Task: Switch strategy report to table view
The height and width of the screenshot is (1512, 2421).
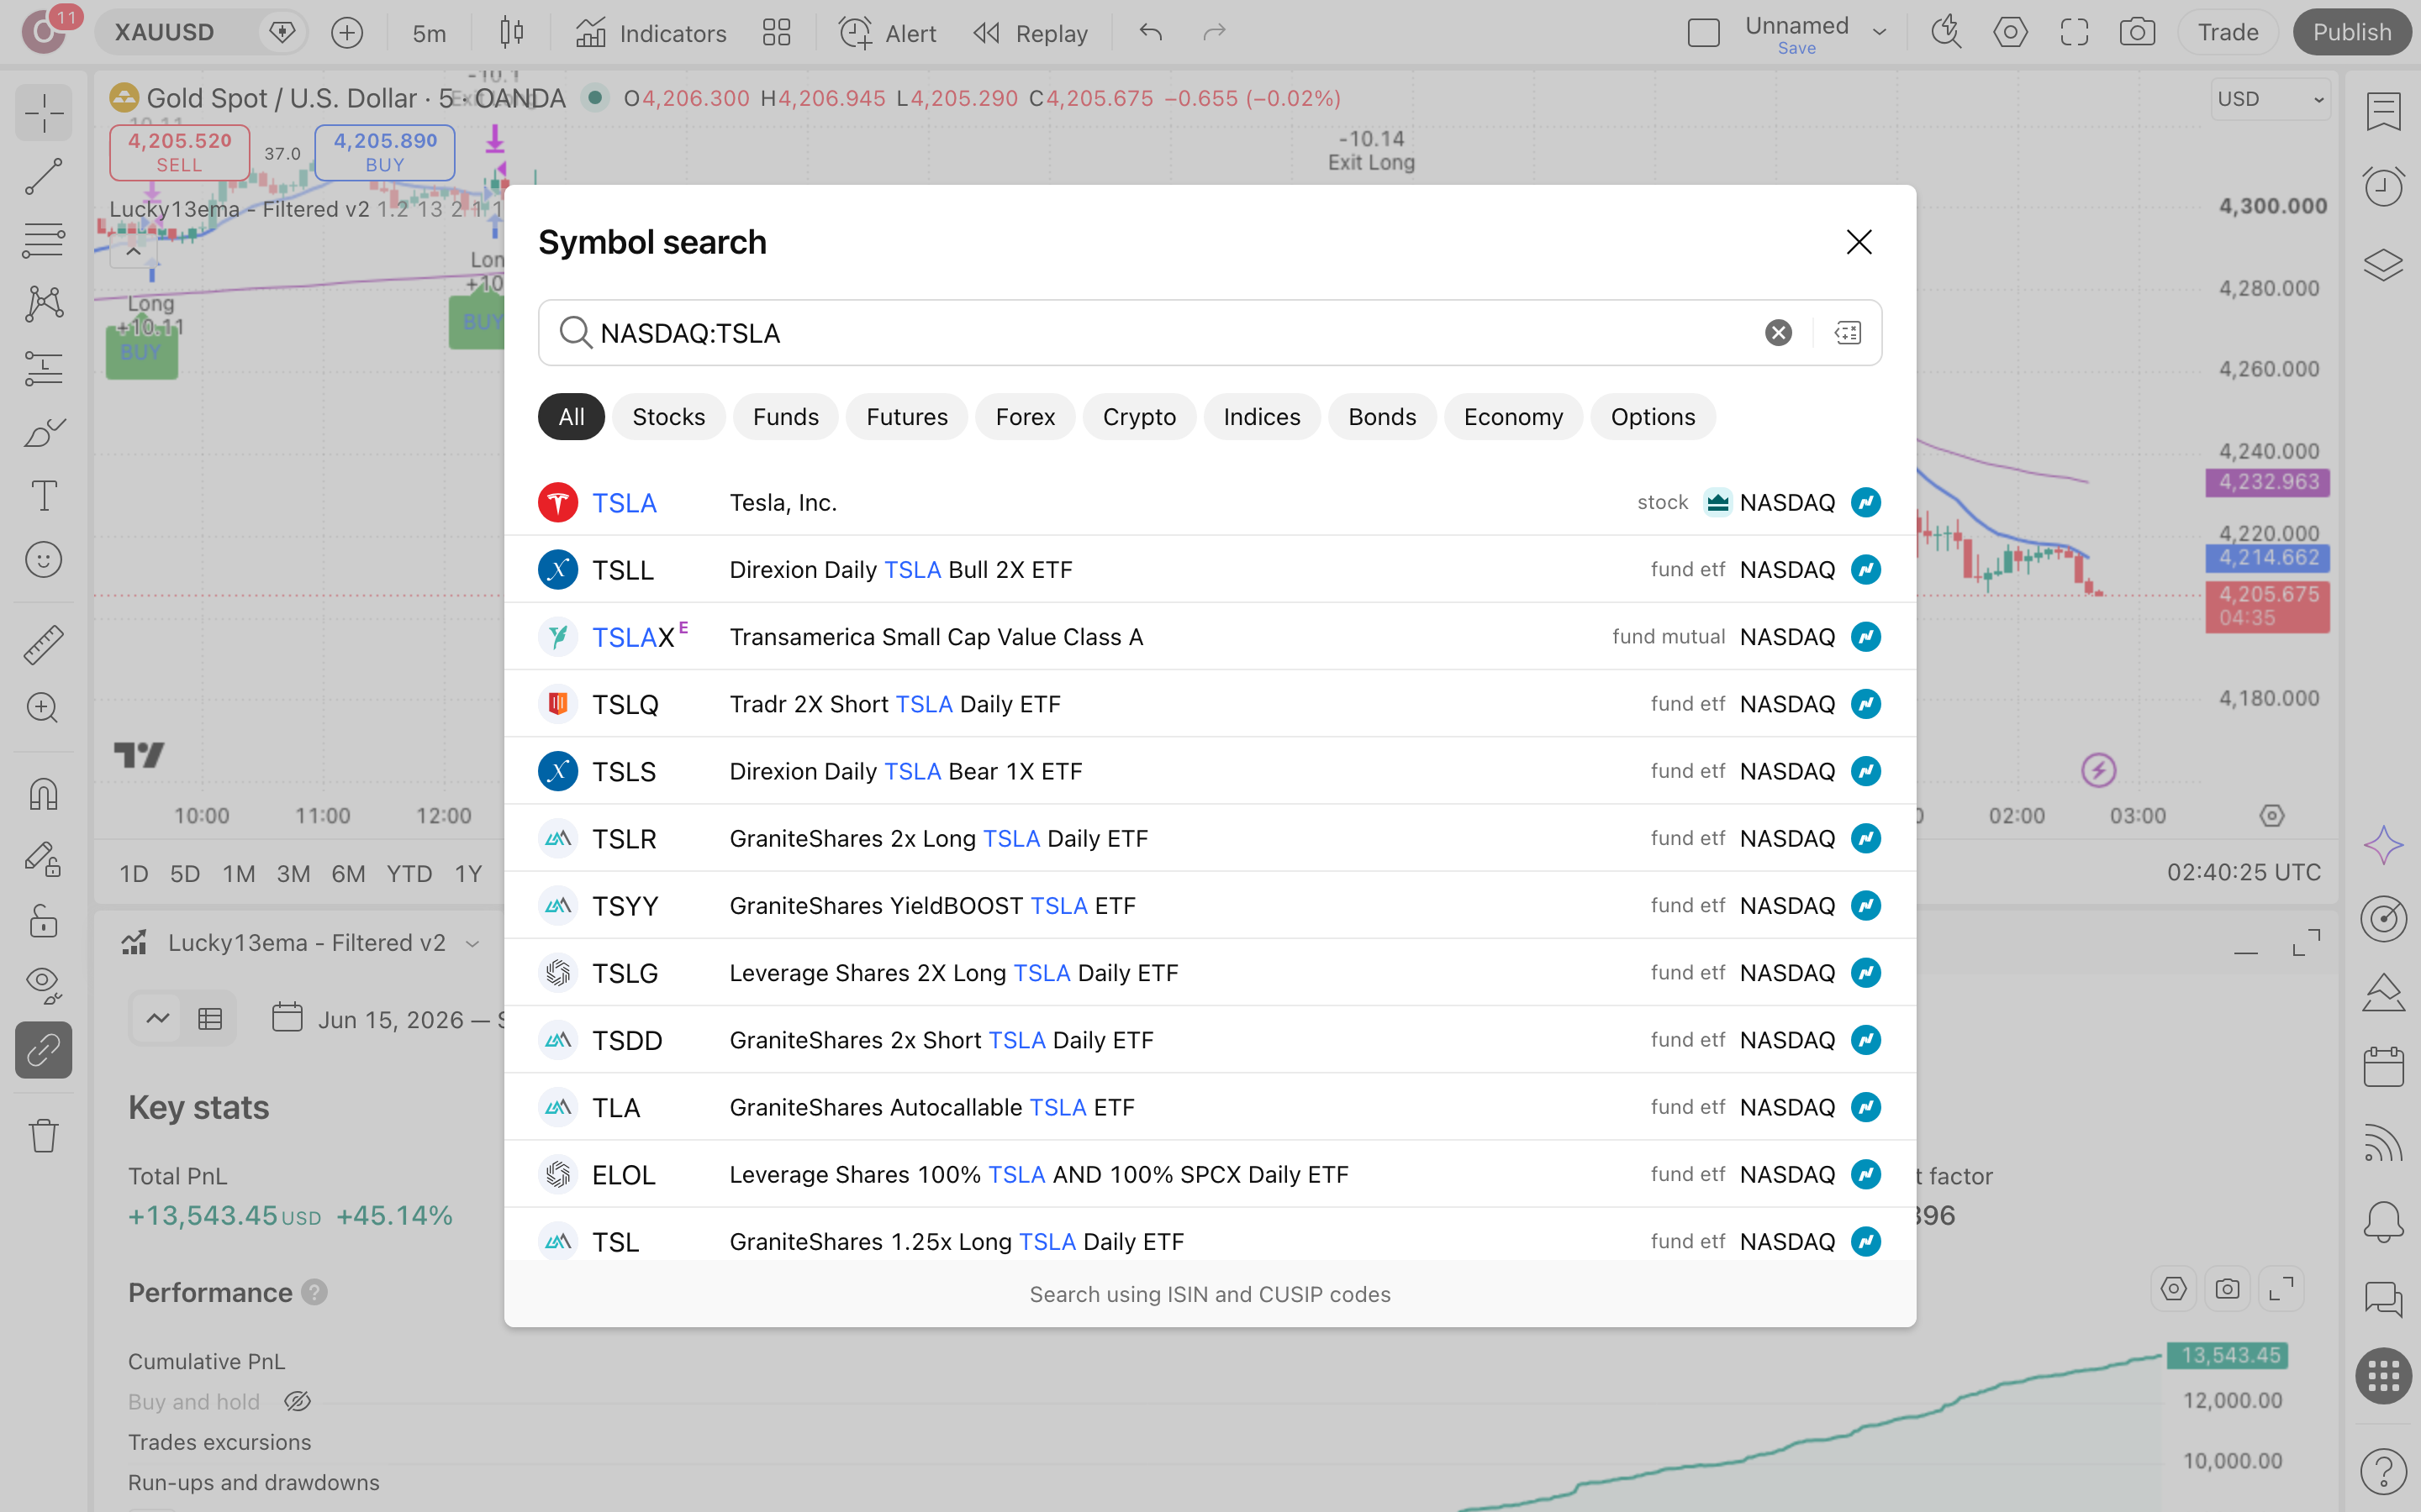Action: point(210,1019)
